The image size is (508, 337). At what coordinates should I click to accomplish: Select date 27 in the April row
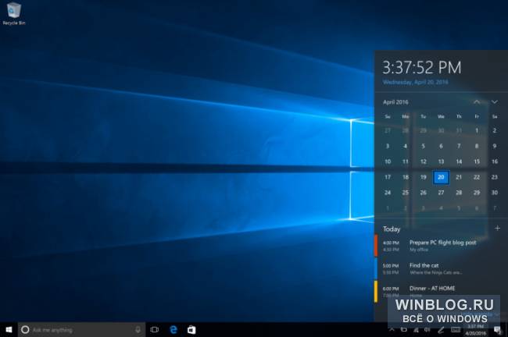coord(441,193)
